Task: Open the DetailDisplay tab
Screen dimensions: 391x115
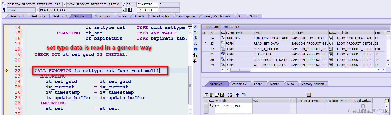Action: tap(160, 16)
